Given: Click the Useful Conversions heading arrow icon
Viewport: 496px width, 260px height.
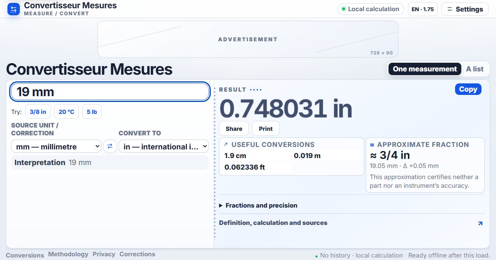Looking at the screenshot, I should (226, 145).
